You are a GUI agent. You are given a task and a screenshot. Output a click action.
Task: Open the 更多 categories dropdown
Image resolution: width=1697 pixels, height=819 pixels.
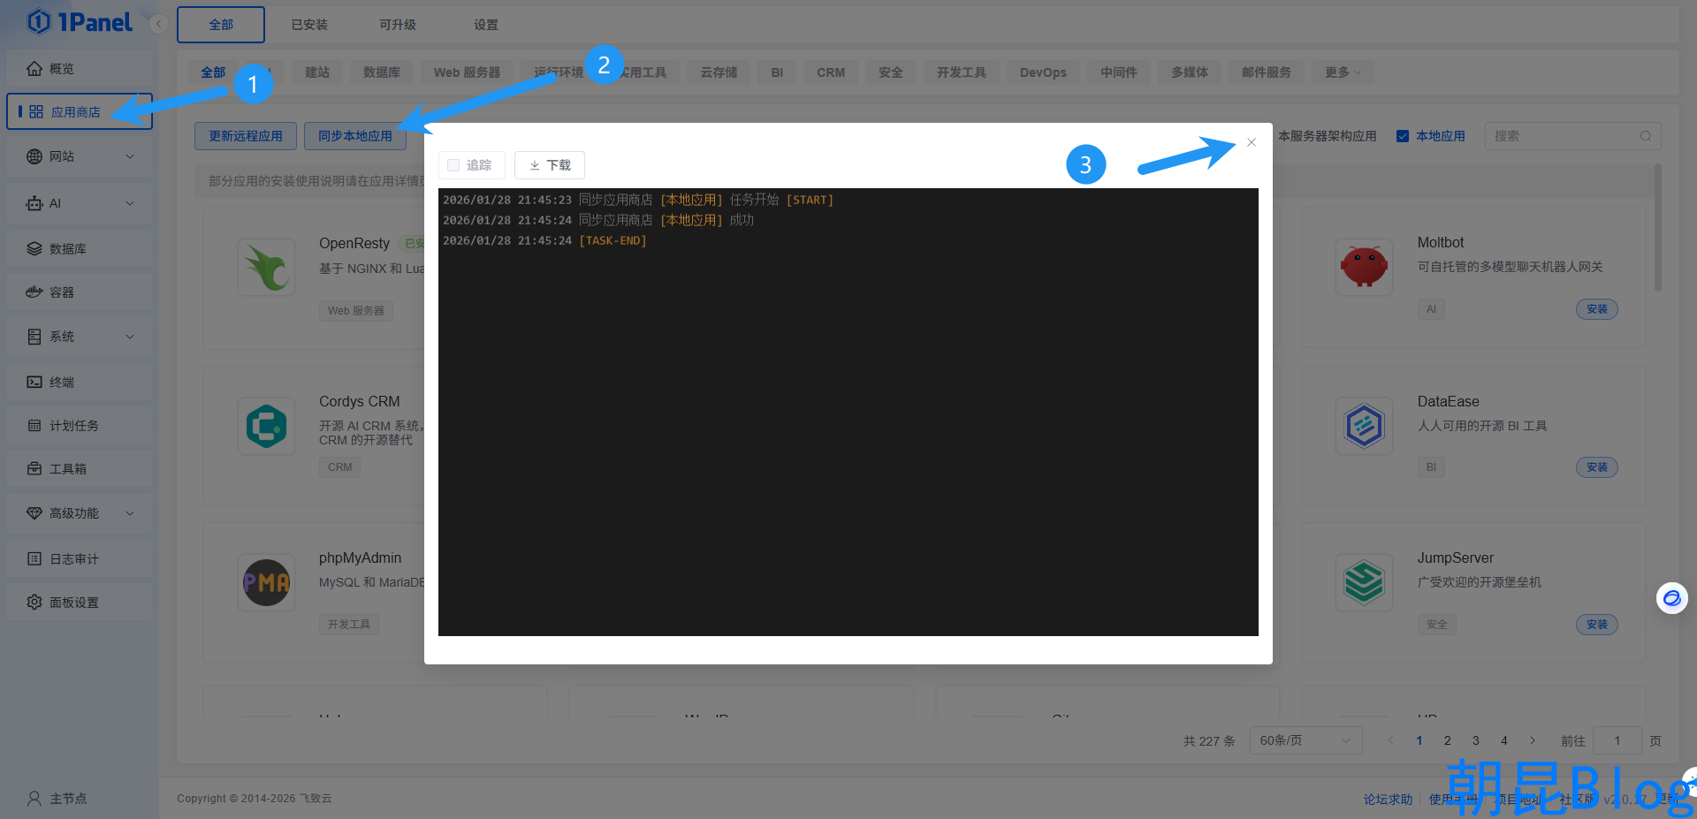pyautogui.click(x=1343, y=72)
